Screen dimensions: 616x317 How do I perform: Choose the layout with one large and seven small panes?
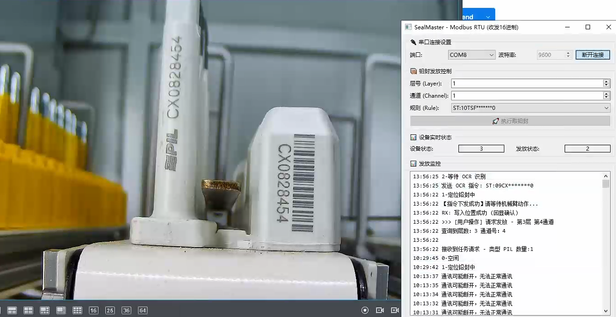61,310
